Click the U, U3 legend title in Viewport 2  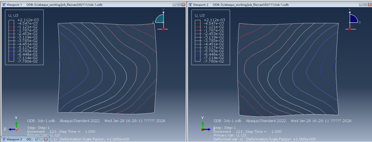coord(200,15)
